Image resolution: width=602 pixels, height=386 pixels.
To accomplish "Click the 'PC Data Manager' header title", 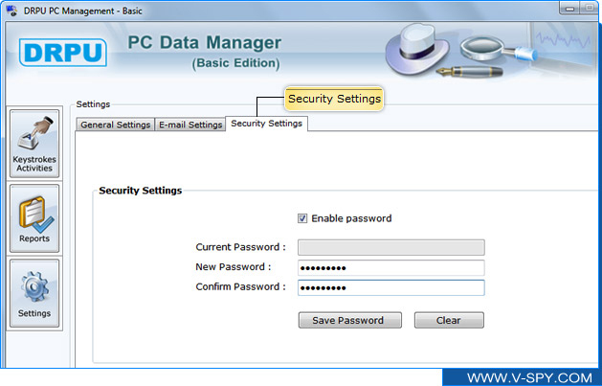I will (205, 43).
